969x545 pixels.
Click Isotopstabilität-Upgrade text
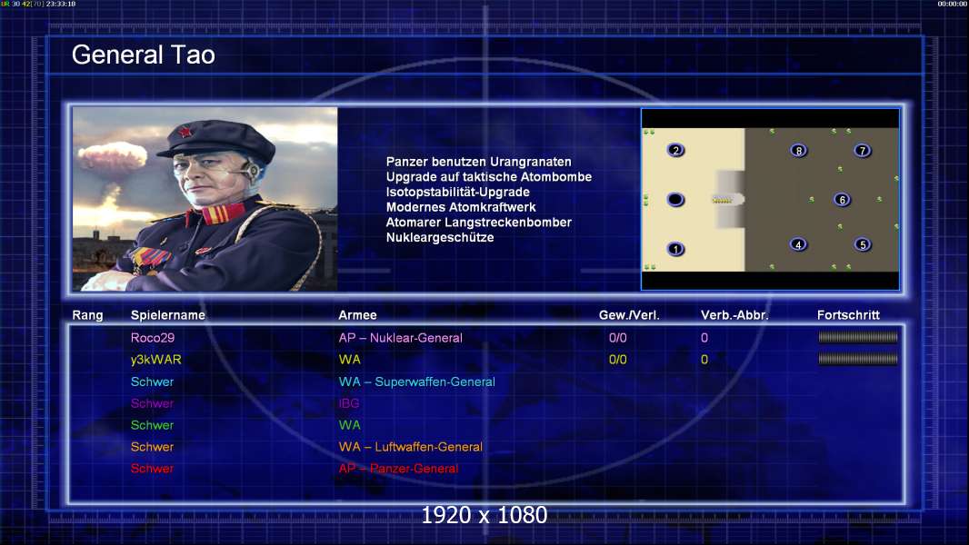pyautogui.click(x=457, y=192)
